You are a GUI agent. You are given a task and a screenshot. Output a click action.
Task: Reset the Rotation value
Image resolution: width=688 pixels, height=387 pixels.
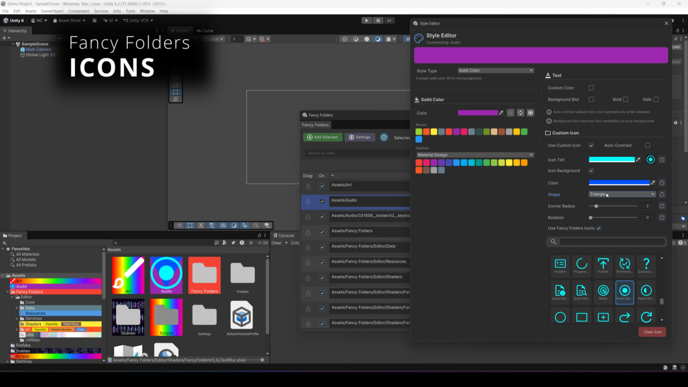pos(662,217)
